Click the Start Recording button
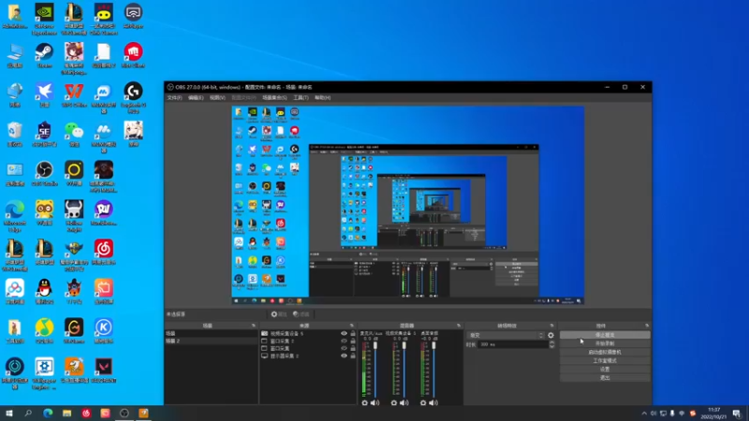This screenshot has height=421, width=749. pyautogui.click(x=605, y=343)
